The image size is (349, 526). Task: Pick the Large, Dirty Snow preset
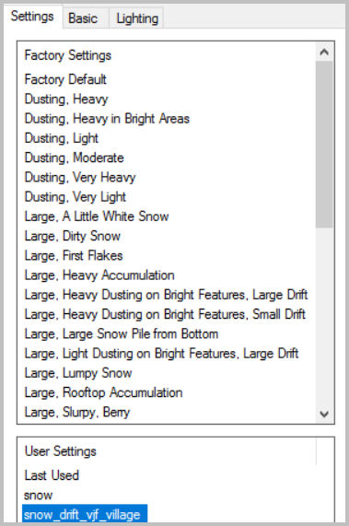click(x=73, y=236)
